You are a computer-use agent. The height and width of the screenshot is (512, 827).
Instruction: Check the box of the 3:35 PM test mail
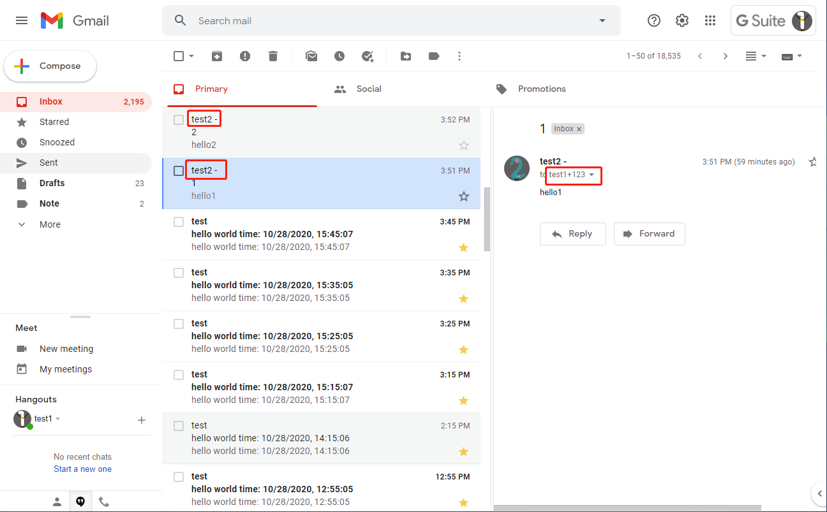coord(179,273)
